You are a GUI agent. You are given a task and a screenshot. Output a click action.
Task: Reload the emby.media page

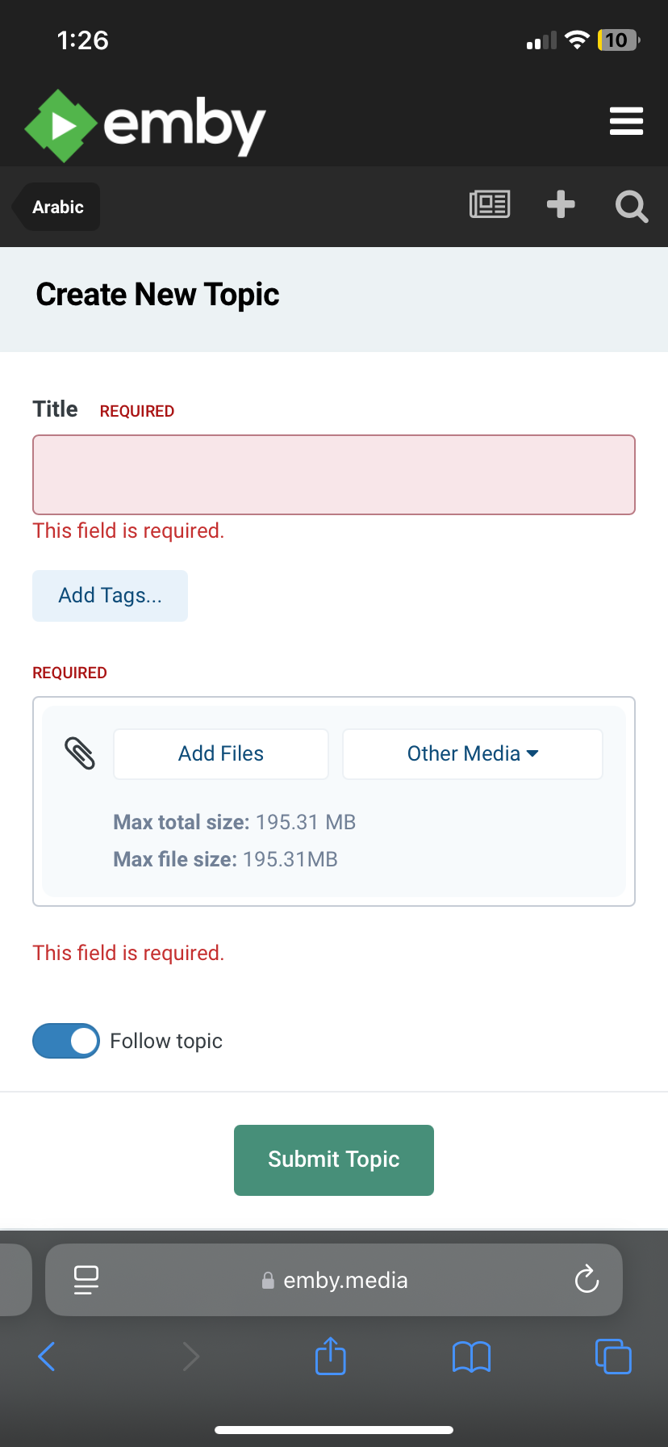point(587,1279)
